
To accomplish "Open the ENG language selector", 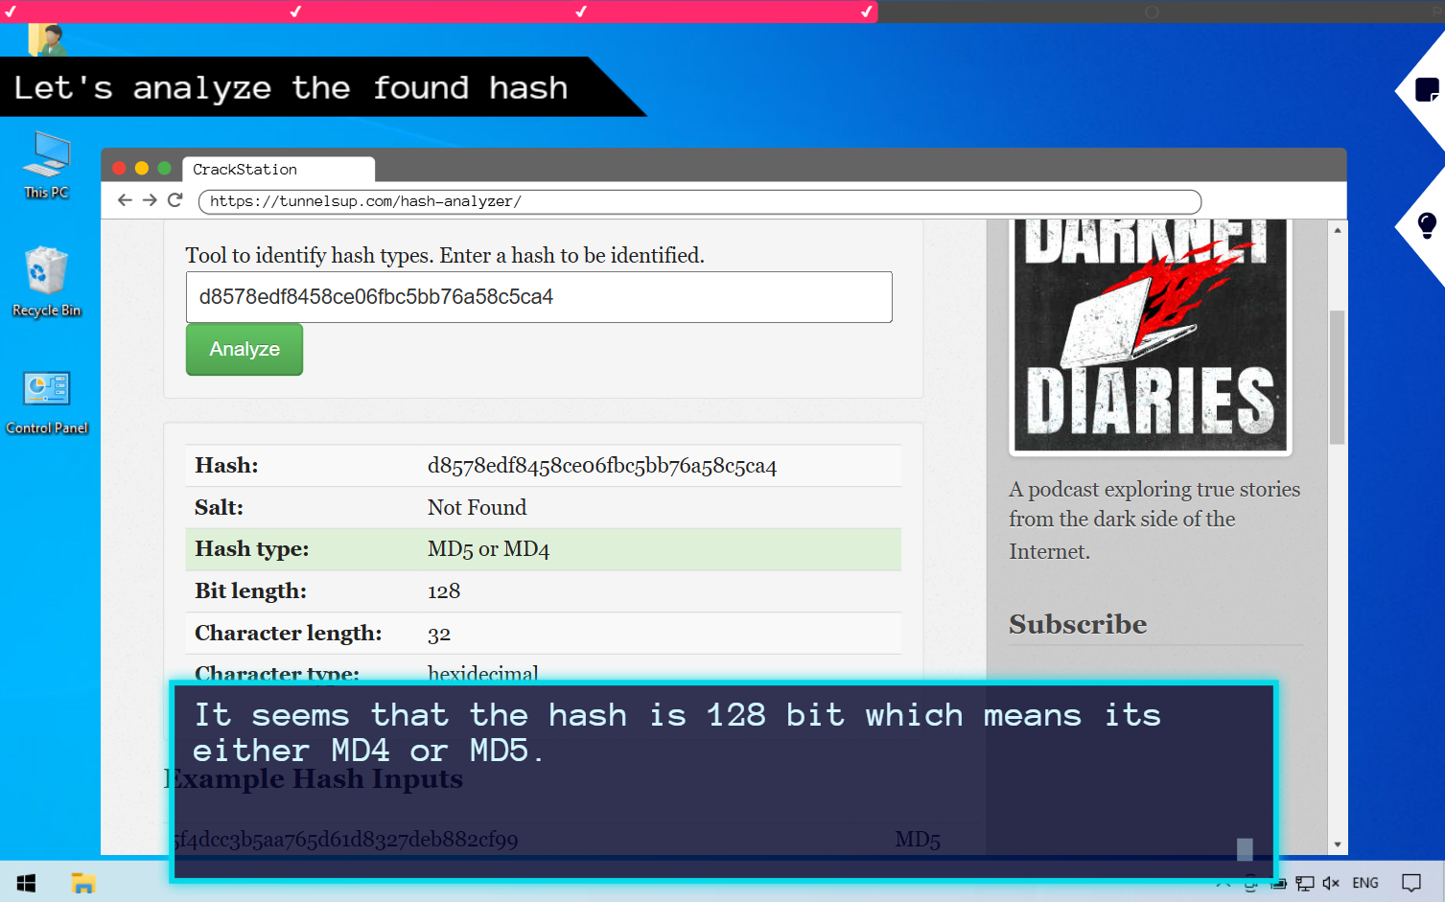I will (x=1364, y=883).
